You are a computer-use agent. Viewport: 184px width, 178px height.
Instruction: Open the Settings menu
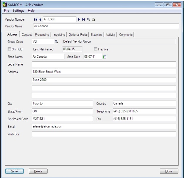tap(18, 11)
